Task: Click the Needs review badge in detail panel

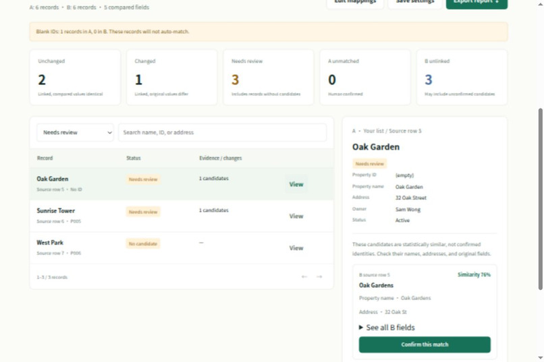Action: (x=369, y=164)
